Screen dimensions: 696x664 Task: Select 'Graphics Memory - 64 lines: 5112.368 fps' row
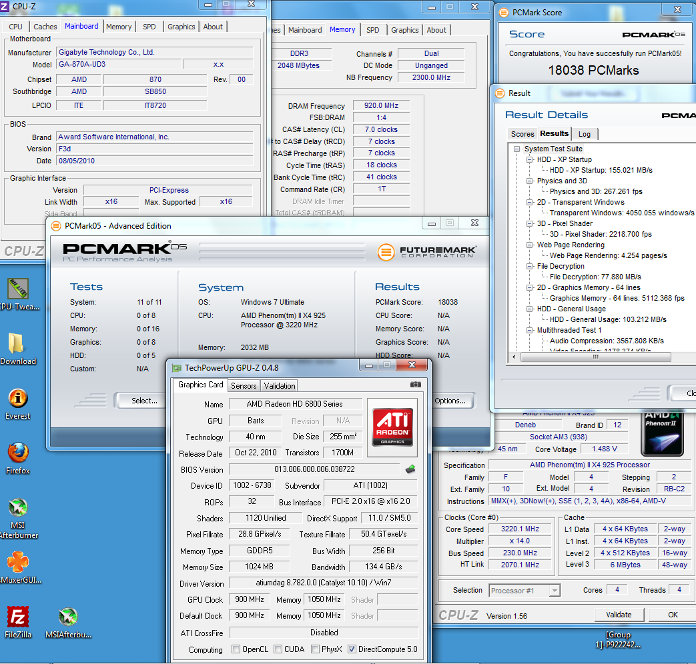coord(617,298)
